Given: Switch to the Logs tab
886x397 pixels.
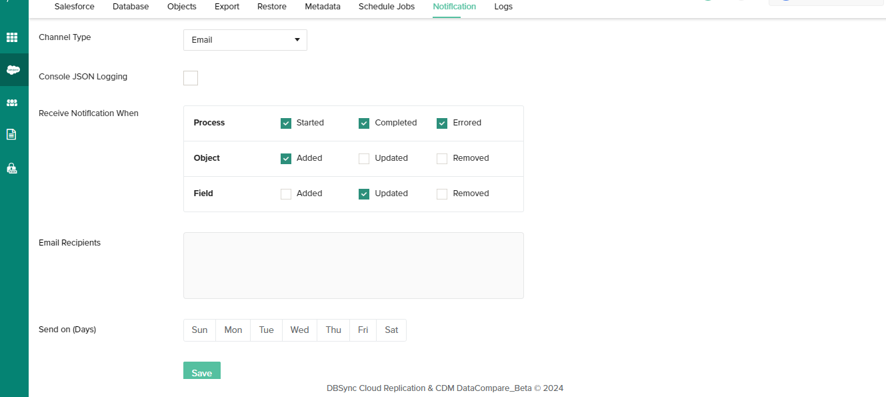Looking at the screenshot, I should [503, 7].
